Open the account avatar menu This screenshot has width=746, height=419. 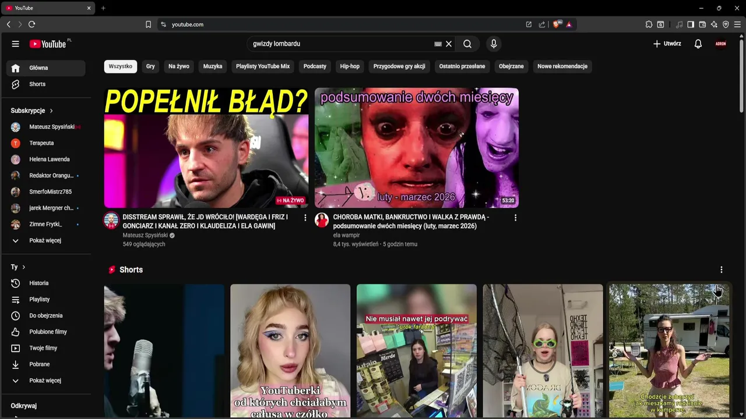[721, 44]
